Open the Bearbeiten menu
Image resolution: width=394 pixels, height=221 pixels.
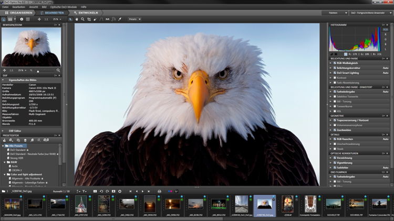18,7
